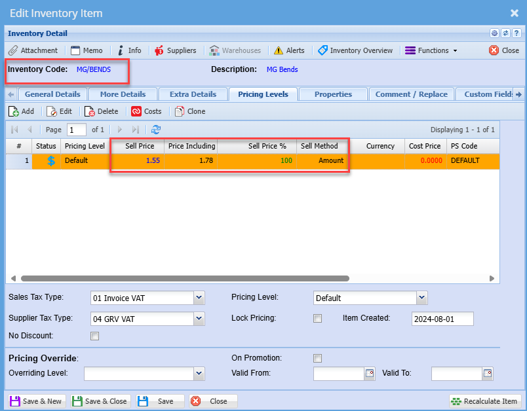Toggle the On Promotion checkbox

coord(318,358)
